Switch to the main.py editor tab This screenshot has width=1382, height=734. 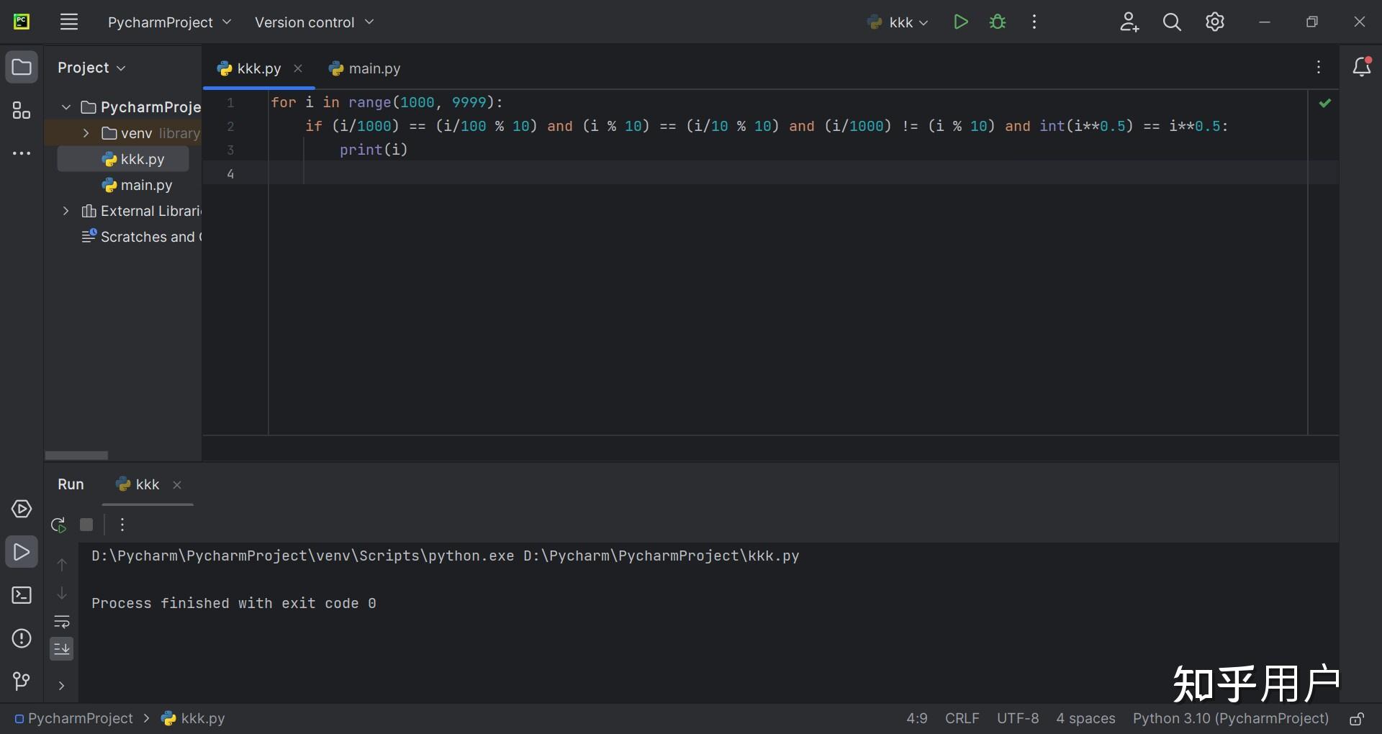(366, 68)
